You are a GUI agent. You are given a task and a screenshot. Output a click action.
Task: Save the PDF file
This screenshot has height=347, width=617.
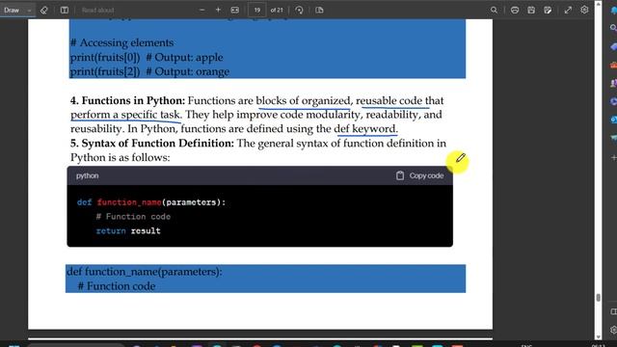(531, 11)
